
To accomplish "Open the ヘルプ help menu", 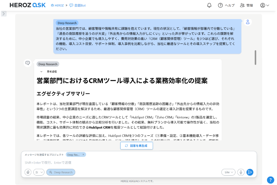I will point(226,5).
